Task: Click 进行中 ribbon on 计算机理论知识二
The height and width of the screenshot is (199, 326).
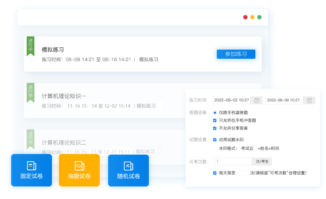Action: pyautogui.click(x=31, y=139)
